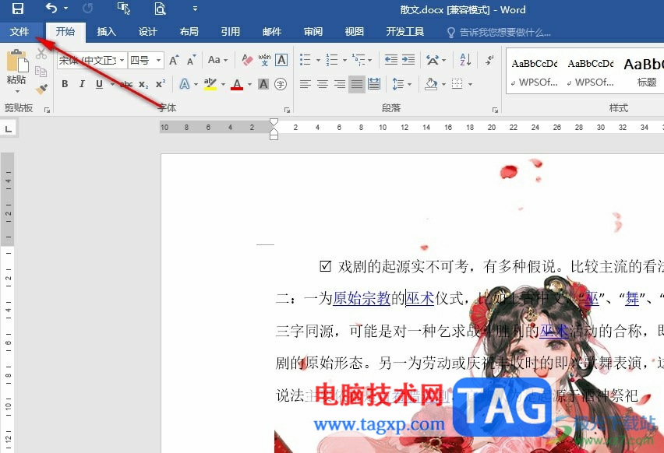This screenshot has width=664, height=453.
Task: Cut selection with the scissors icon
Action: (41, 54)
